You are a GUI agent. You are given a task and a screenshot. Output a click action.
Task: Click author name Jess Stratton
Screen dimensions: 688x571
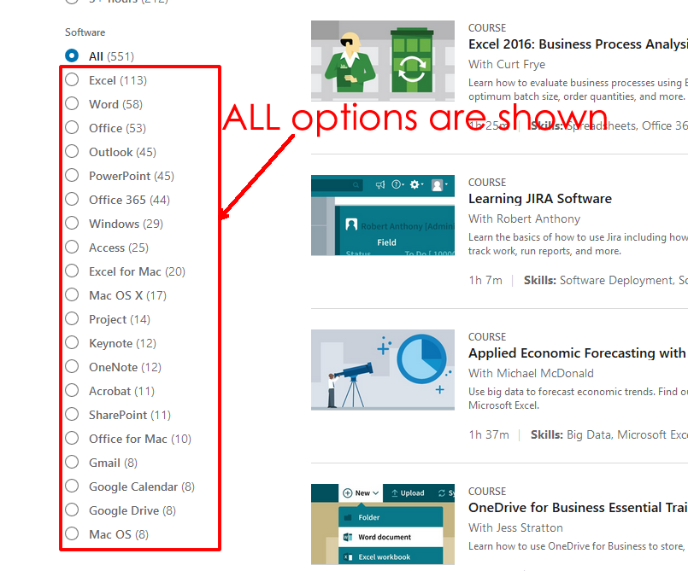530,527
